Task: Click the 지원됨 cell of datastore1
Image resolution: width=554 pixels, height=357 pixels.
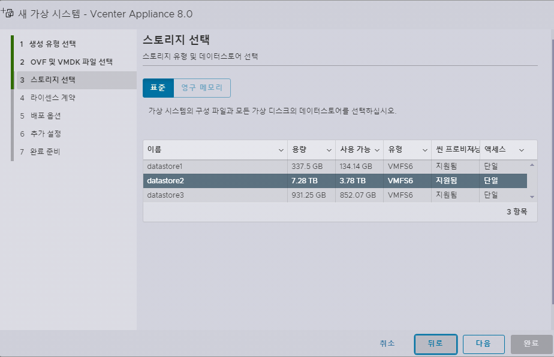Action: tap(446, 167)
